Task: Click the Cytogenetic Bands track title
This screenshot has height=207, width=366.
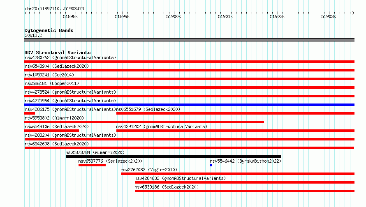Action: point(49,30)
